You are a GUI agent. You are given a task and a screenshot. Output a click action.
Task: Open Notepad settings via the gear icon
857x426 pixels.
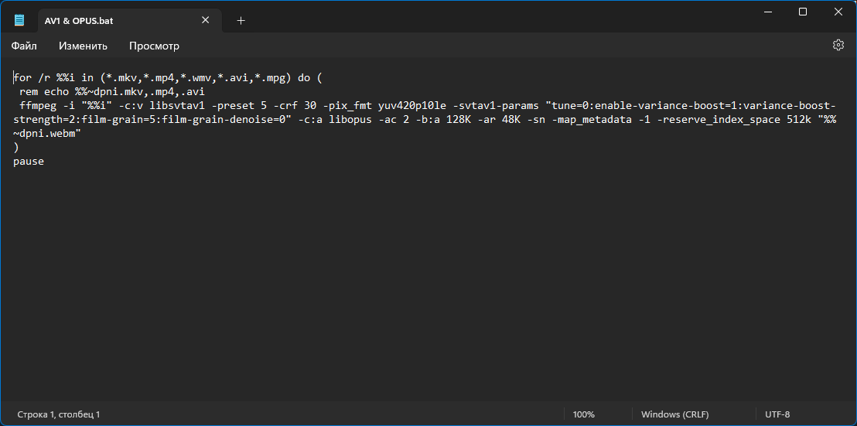click(x=838, y=46)
